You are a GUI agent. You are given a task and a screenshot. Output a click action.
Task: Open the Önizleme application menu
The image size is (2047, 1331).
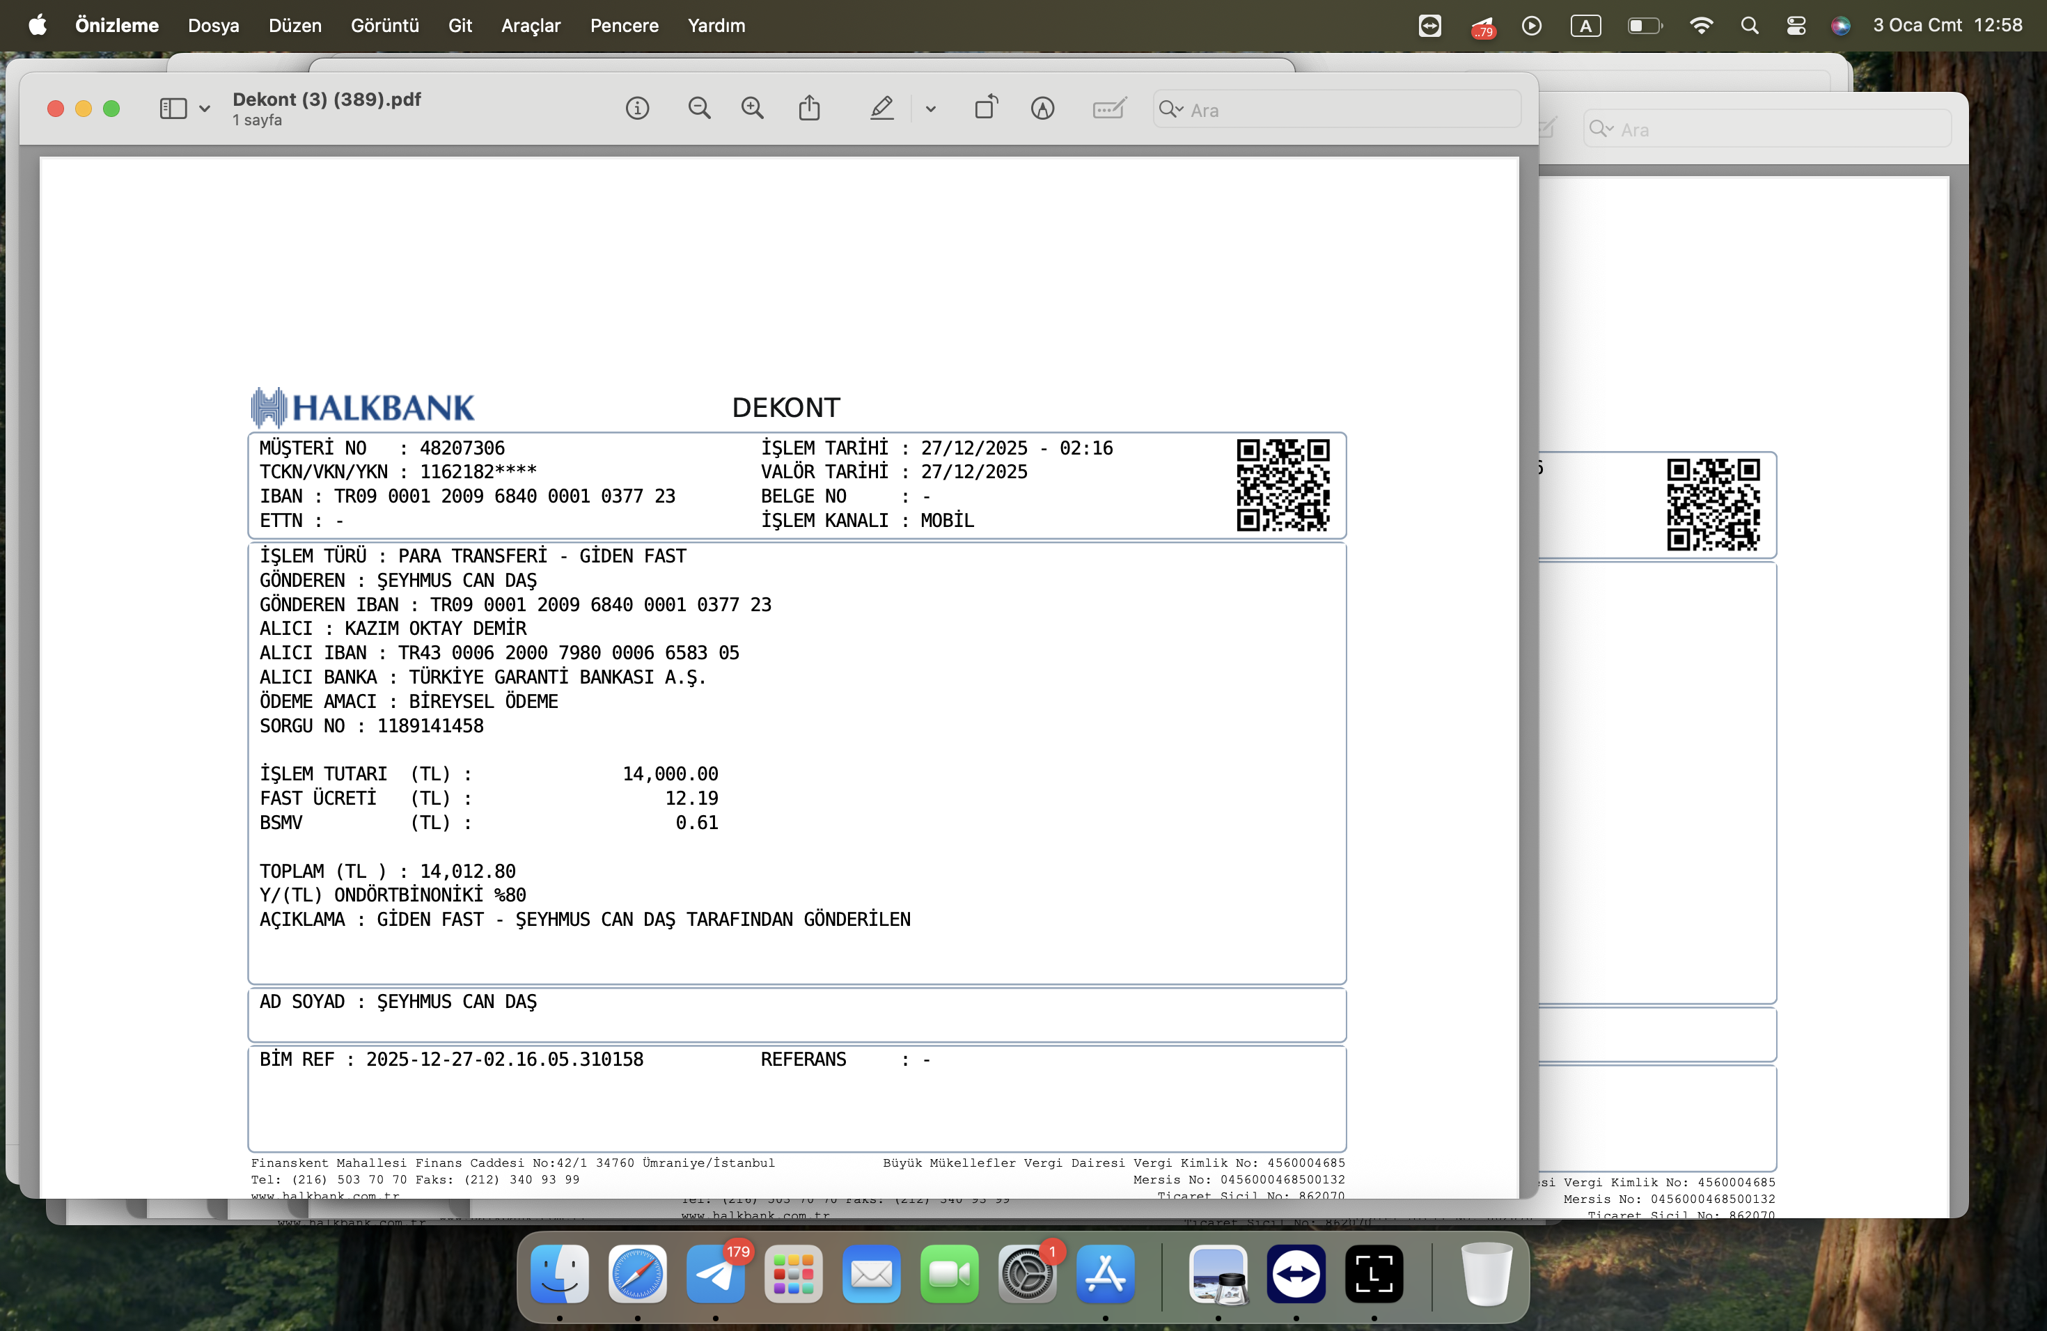tap(117, 25)
